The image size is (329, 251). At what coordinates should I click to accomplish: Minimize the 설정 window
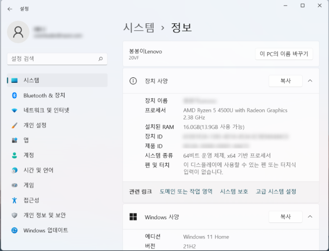click(x=285, y=6)
